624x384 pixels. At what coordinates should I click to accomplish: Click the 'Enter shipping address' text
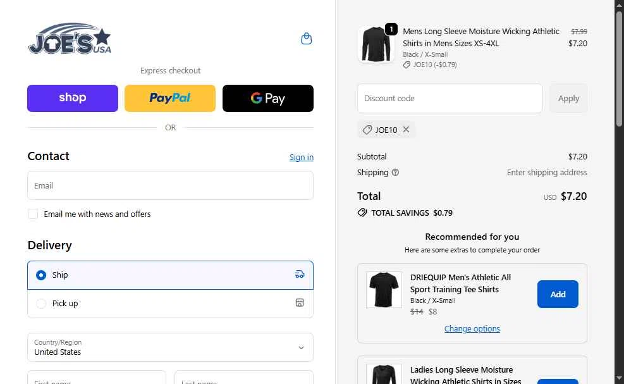click(x=547, y=173)
